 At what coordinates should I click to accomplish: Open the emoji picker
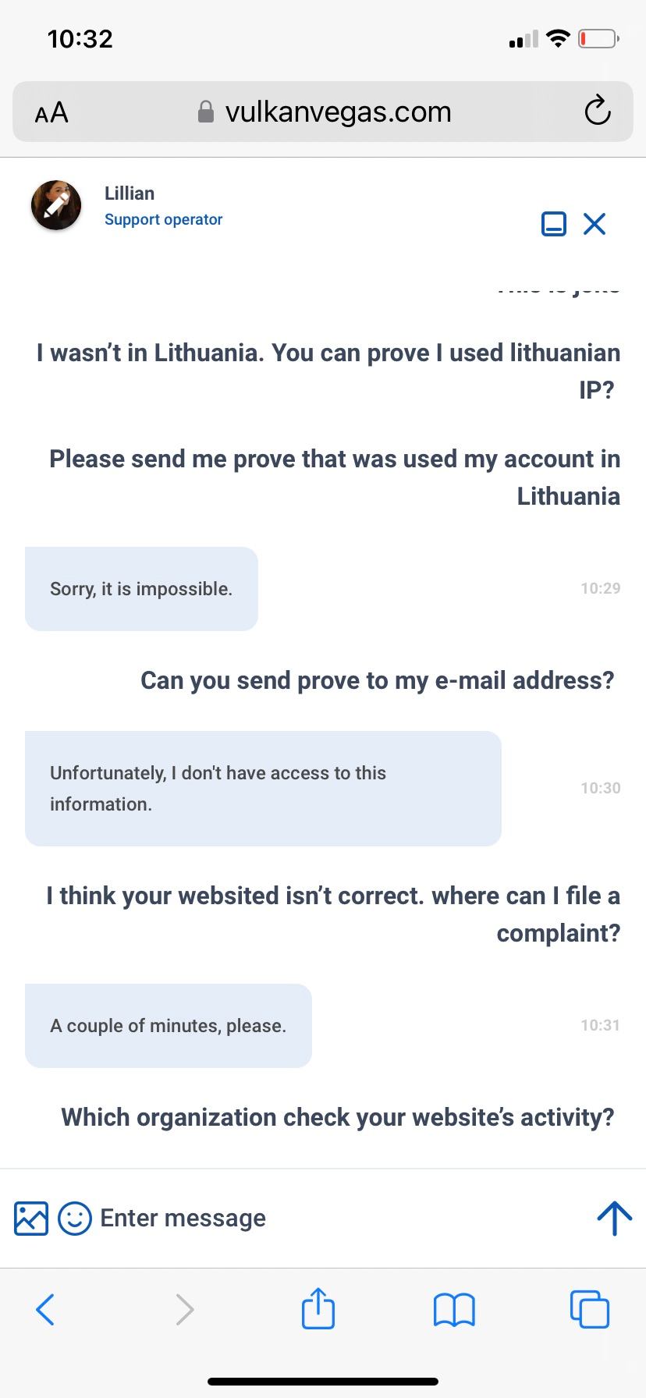[75, 1218]
